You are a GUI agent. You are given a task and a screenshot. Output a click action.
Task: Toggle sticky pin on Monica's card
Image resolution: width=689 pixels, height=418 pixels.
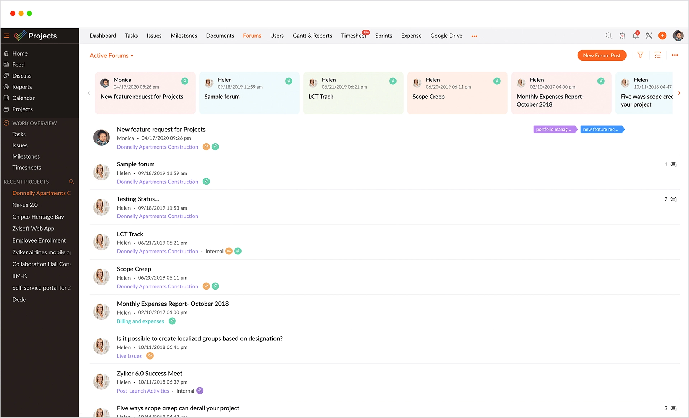click(x=184, y=81)
